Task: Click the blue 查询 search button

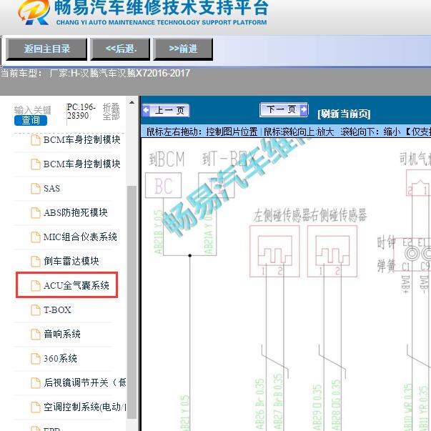Action: [31, 120]
